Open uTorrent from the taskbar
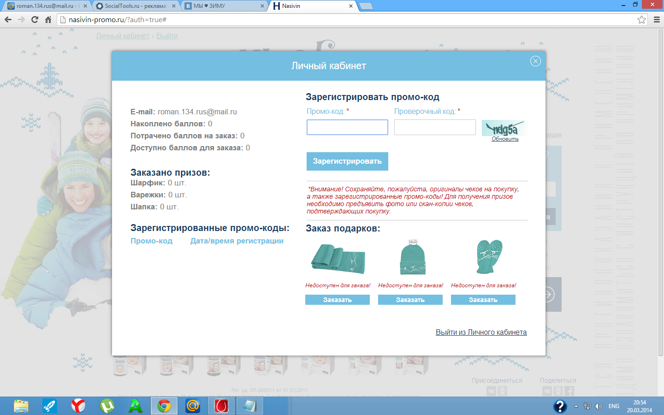The width and height of the screenshot is (664, 415). pos(107,406)
